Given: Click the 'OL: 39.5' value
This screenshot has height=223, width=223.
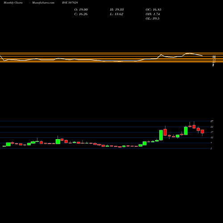Looking at the screenshot, I should 153,19.
